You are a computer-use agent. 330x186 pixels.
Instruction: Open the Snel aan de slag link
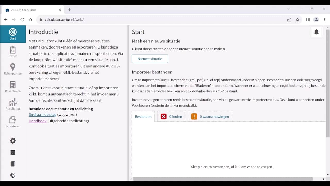(43, 114)
